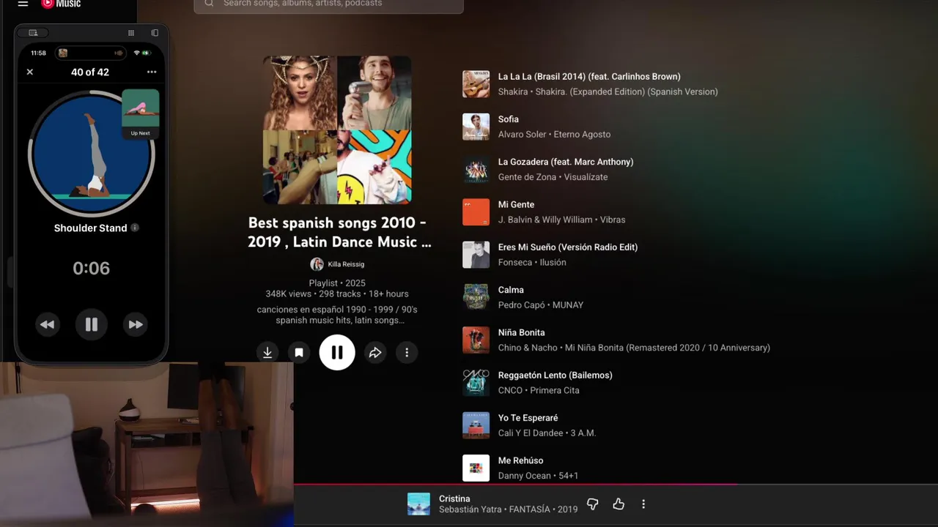Click the Killa Reissig avatar
The image size is (938, 527).
coord(317,264)
